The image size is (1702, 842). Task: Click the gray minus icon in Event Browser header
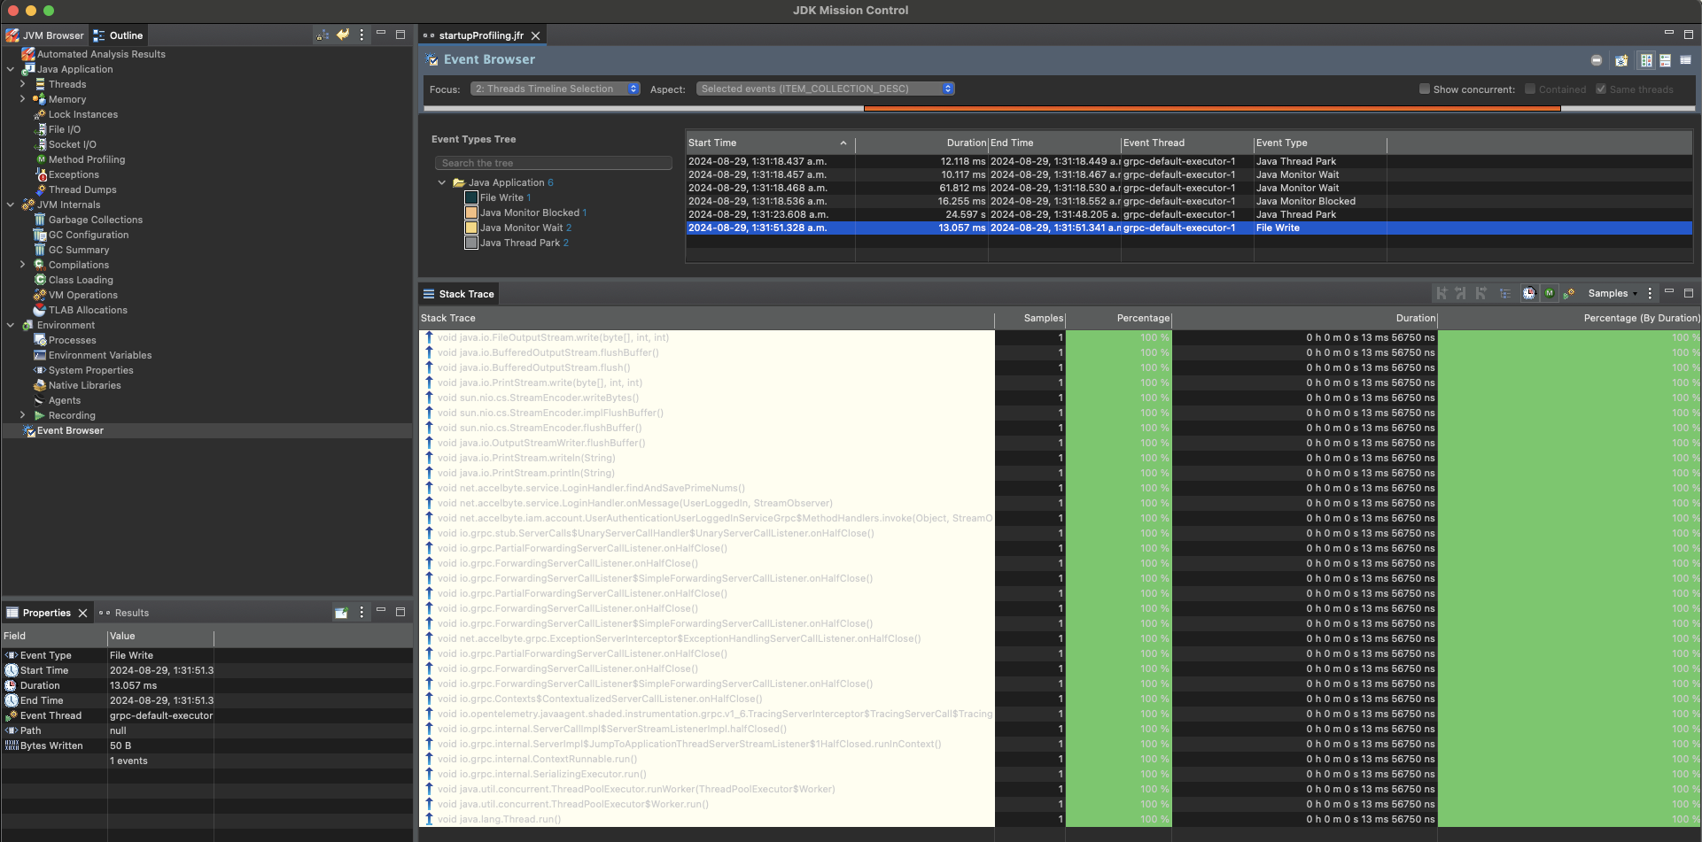click(1597, 60)
